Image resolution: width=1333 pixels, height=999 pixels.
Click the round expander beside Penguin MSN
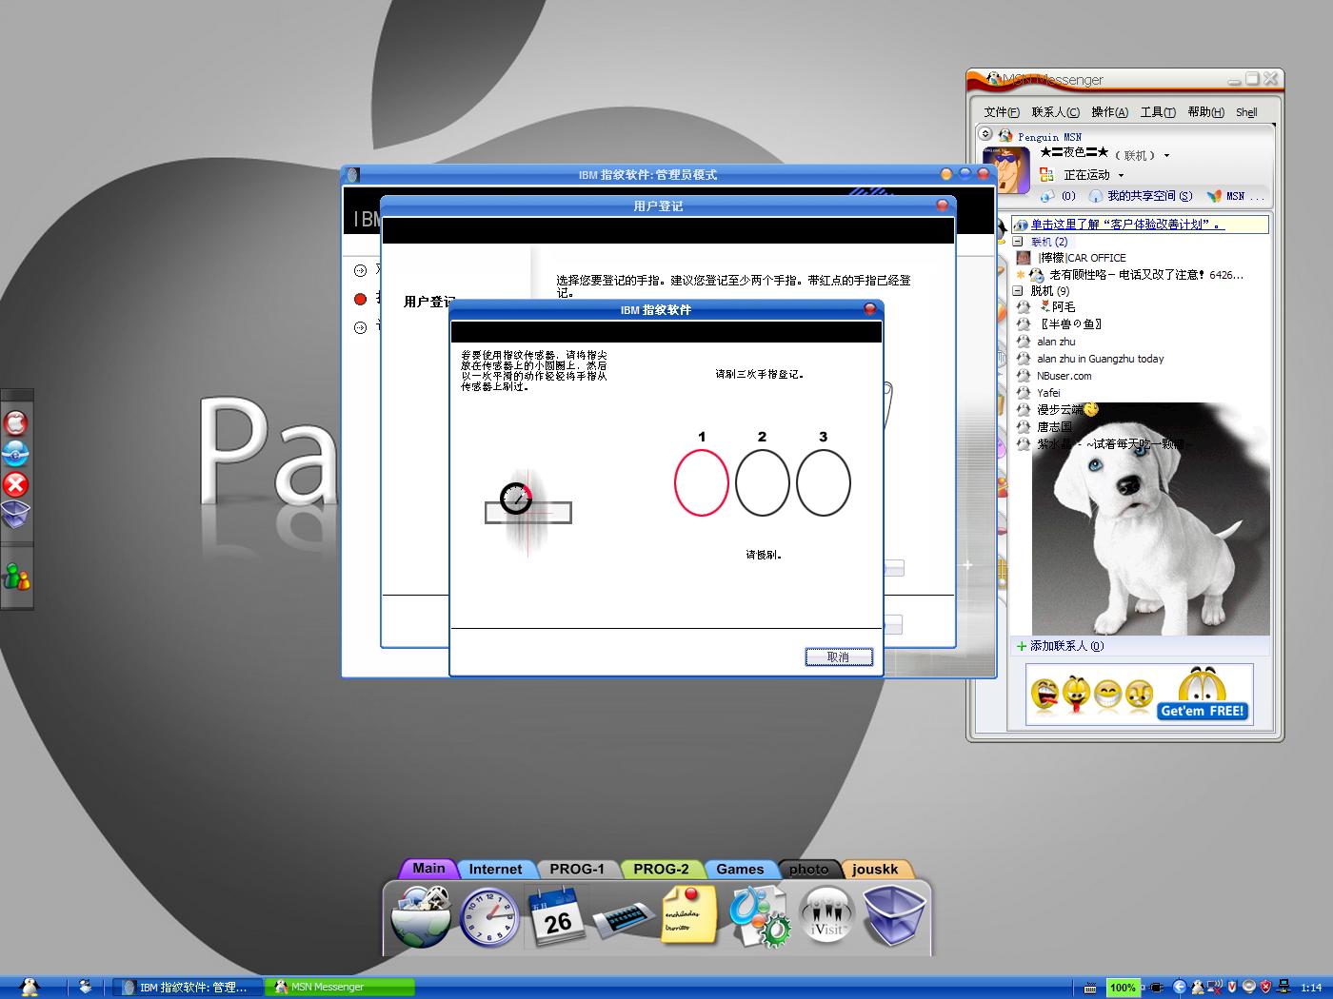click(x=986, y=134)
